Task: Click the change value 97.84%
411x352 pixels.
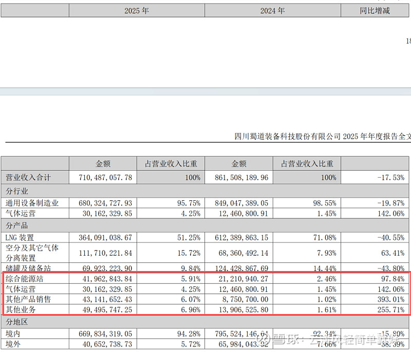Action: click(393, 279)
